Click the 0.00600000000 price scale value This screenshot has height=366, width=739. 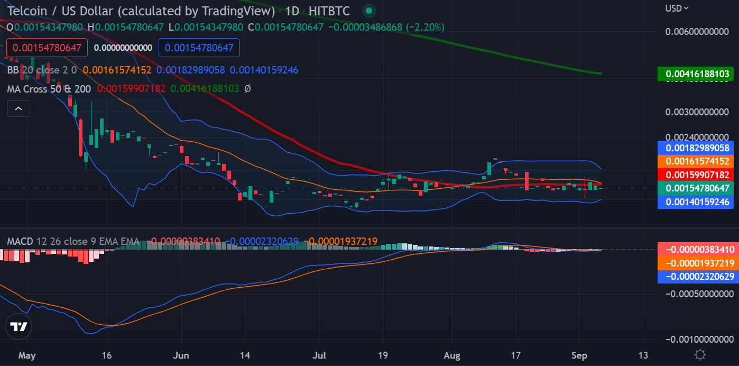pyautogui.click(x=698, y=31)
